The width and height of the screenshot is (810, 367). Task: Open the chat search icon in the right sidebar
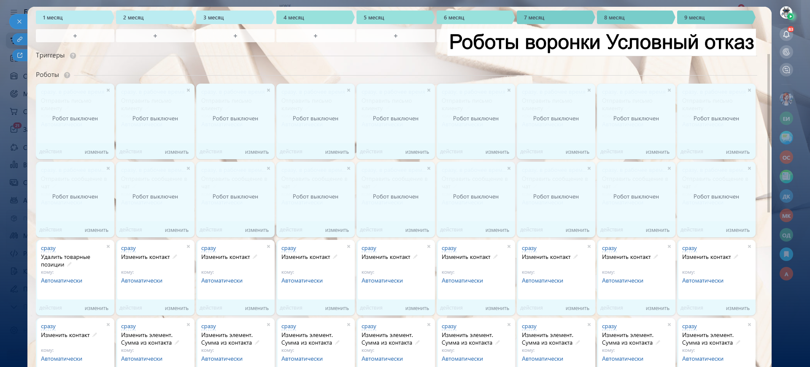786,70
